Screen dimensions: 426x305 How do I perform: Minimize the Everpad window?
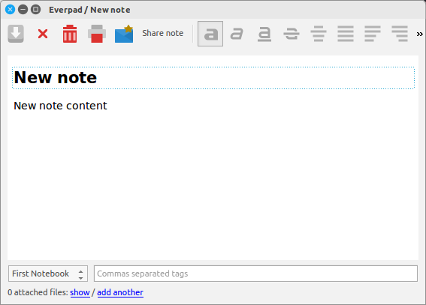tap(23, 10)
